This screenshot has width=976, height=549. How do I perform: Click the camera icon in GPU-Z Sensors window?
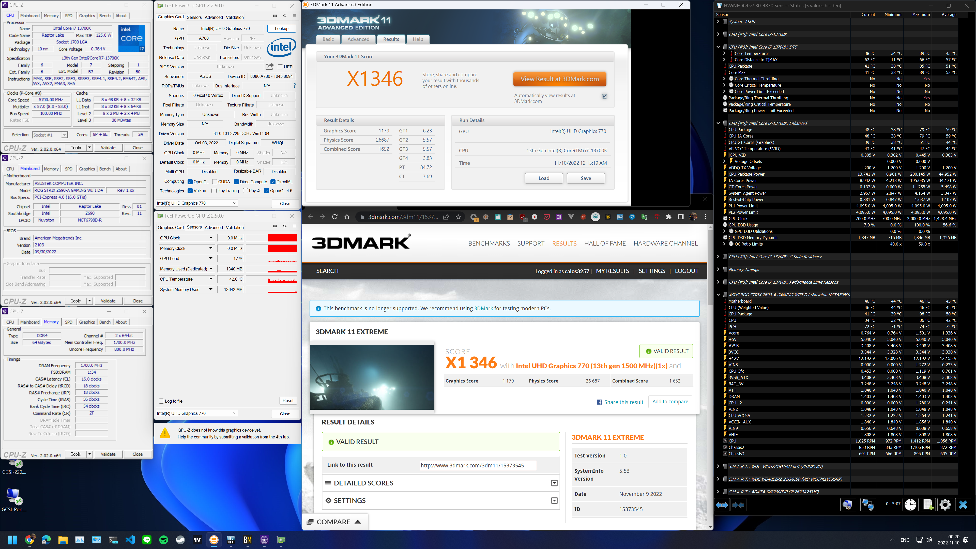coord(275,226)
